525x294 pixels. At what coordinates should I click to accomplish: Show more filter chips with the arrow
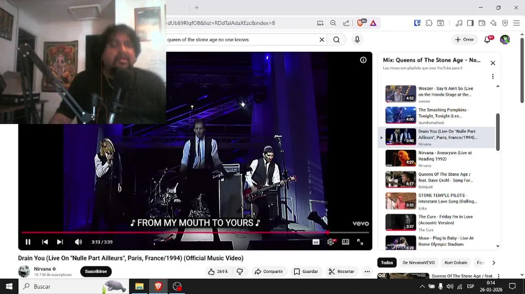(494, 263)
